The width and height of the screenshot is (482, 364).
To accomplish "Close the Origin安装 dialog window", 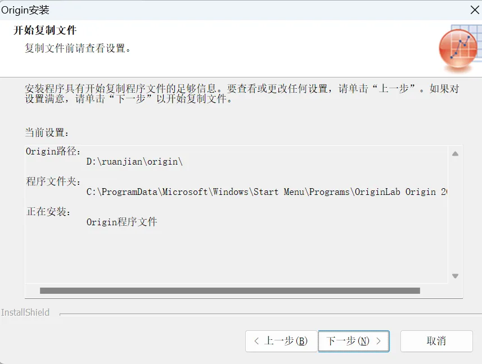I will (475, 10).
